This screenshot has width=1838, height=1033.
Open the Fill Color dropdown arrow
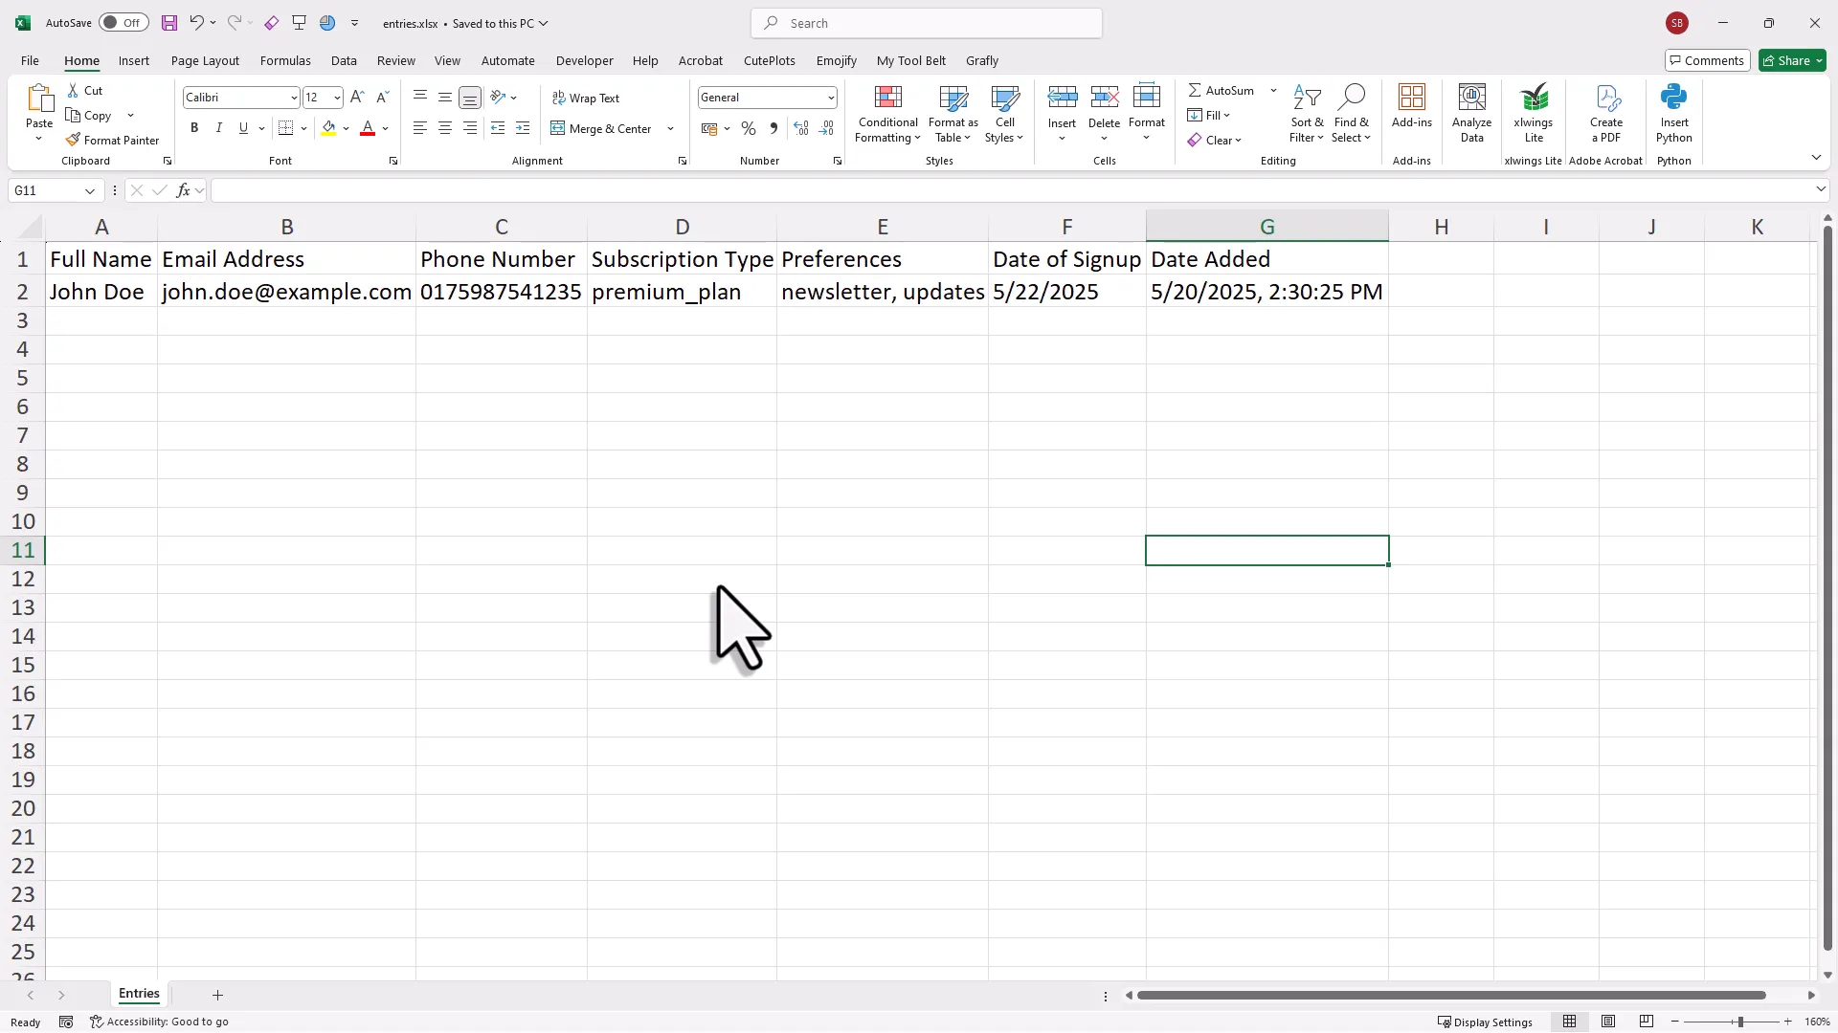pyautogui.click(x=347, y=128)
